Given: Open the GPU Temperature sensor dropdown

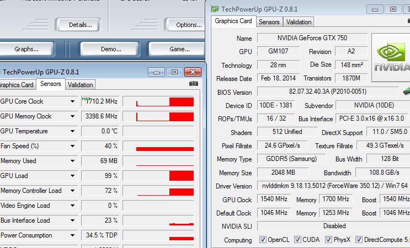Looking at the screenshot, I should [x=72, y=131].
